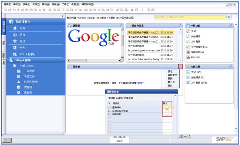The height and width of the screenshot is (145, 240).
Task: Click the alert triangle toolbar icon
Action: (x=132, y=10)
